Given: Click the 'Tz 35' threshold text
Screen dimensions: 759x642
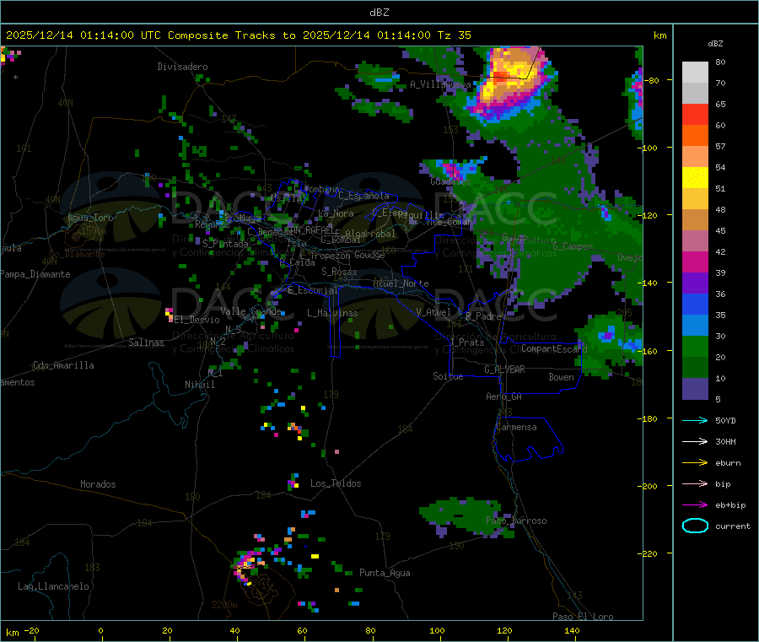Looking at the screenshot, I should click(454, 35).
